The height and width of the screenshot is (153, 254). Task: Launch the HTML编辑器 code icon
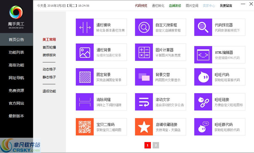(x=203, y=55)
